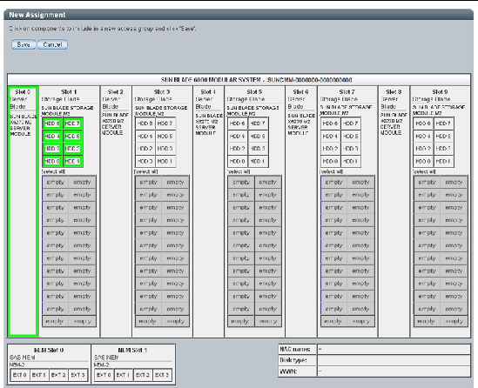Select HDD 6 in Slot 7

[x=331, y=124]
